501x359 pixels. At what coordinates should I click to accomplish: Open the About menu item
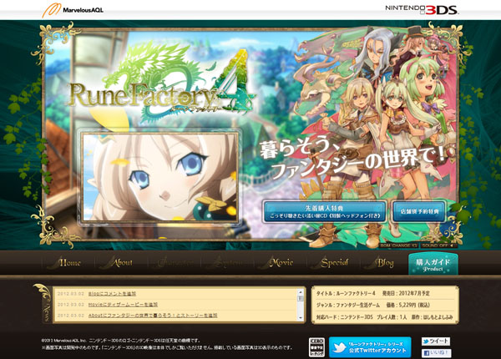coord(117,262)
